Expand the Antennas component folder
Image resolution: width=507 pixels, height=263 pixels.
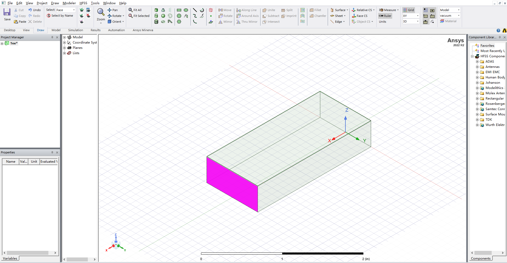click(477, 67)
